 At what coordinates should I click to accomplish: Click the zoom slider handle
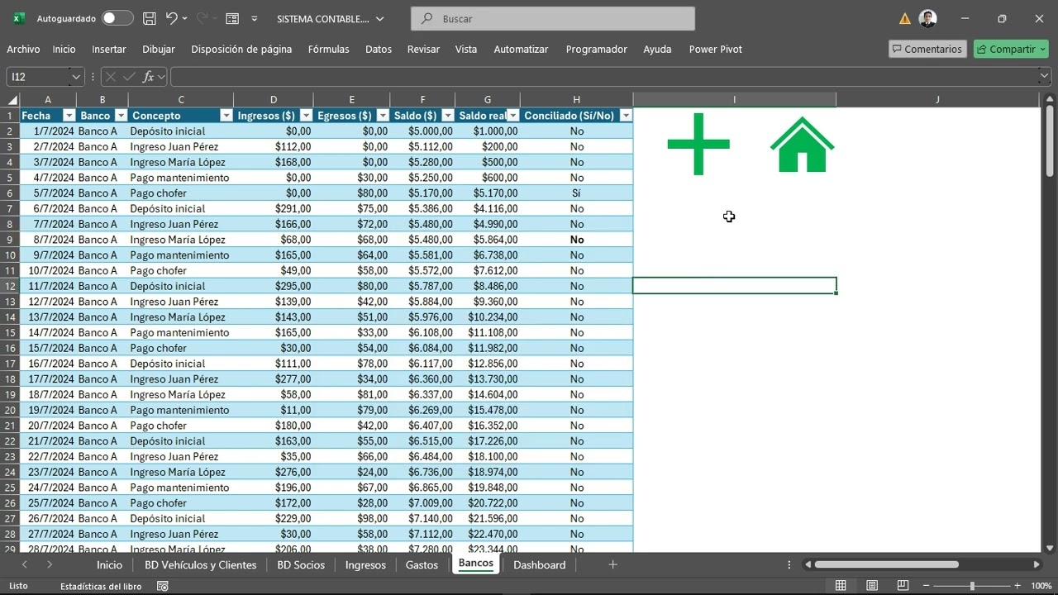click(x=972, y=586)
